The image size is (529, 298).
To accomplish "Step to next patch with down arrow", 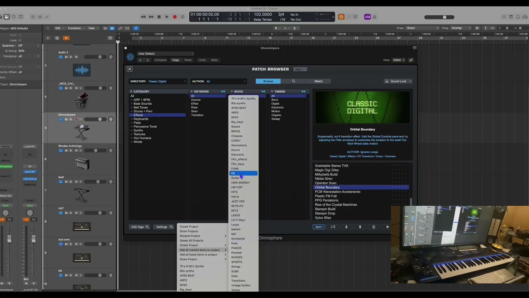I will click(346, 227).
